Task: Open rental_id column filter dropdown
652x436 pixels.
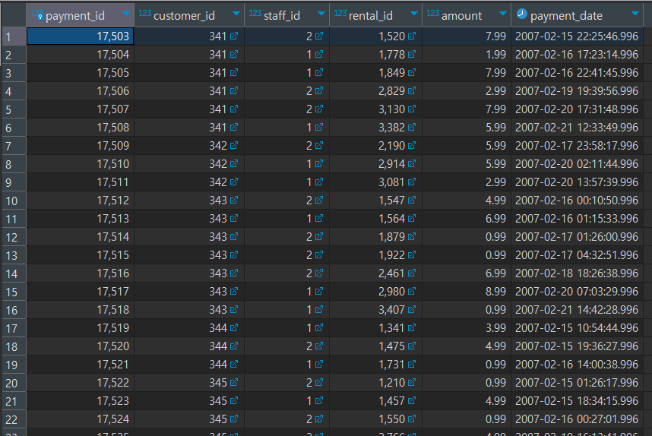Action: pos(413,14)
